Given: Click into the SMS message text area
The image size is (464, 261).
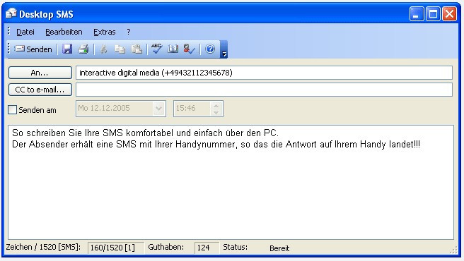Looking at the screenshot, I should [231, 182].
